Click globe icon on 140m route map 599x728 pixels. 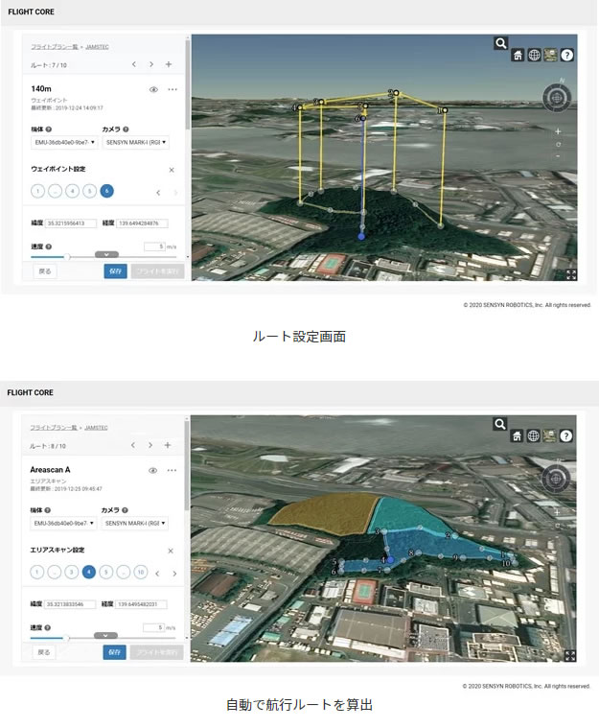click(x=535, y=56)
